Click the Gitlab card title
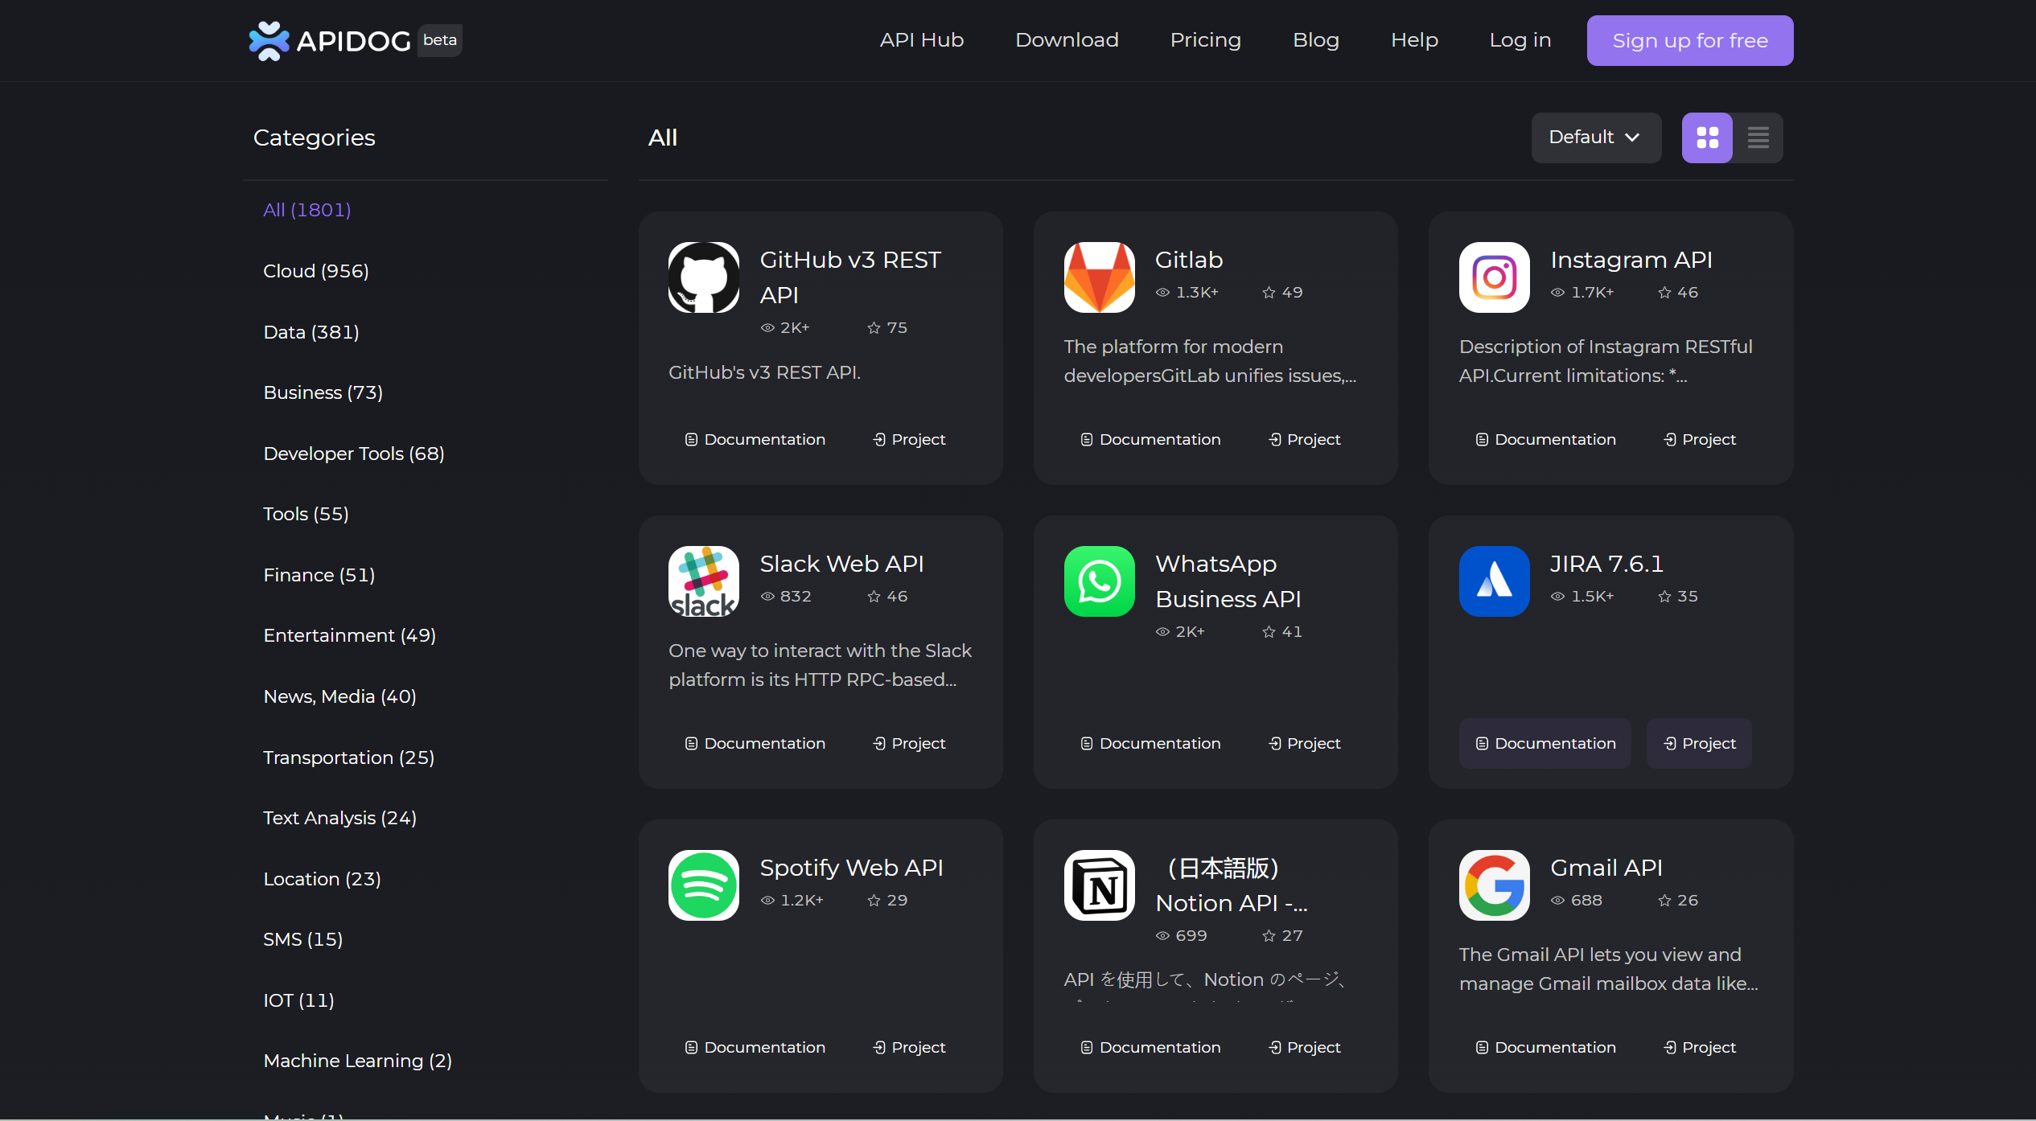 (1189, 260)
